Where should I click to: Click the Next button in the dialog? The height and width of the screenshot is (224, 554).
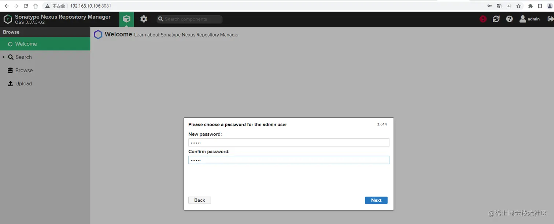point(376,200)
